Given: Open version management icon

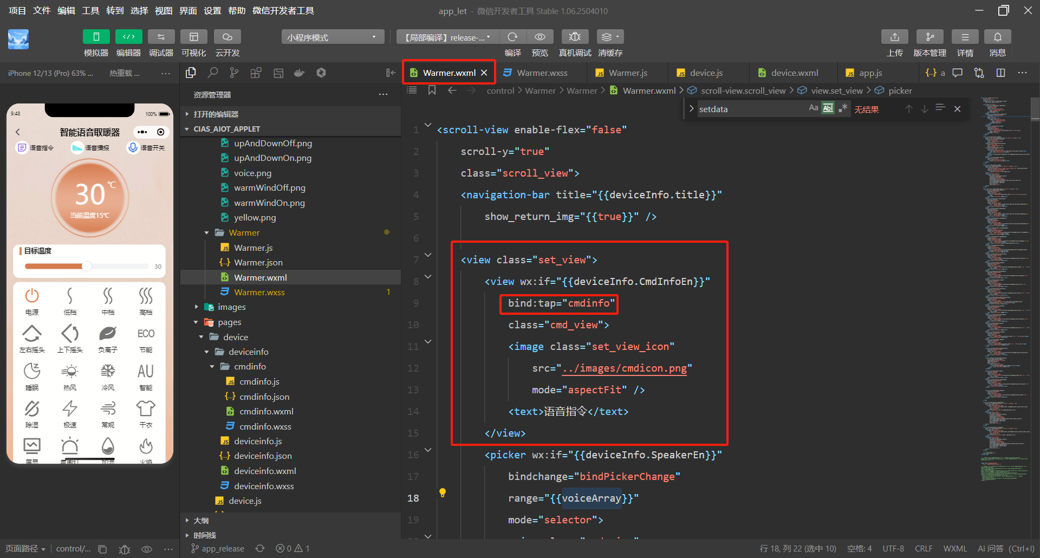Looking at the screenshot, I should coord(929,37).
